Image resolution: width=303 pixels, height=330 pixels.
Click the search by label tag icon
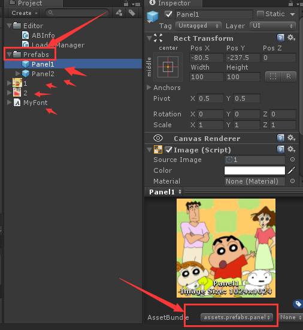point(132,13)
